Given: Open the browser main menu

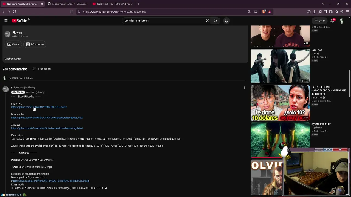Looking at the screenshot, I should (347, 12).
